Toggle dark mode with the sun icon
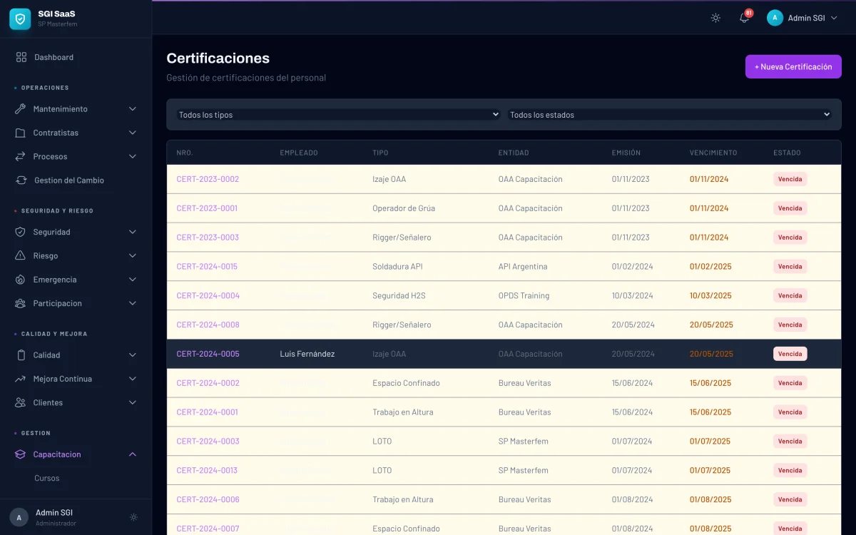The width and height of the screenshot is (856, 535). [x=715, y=18]
